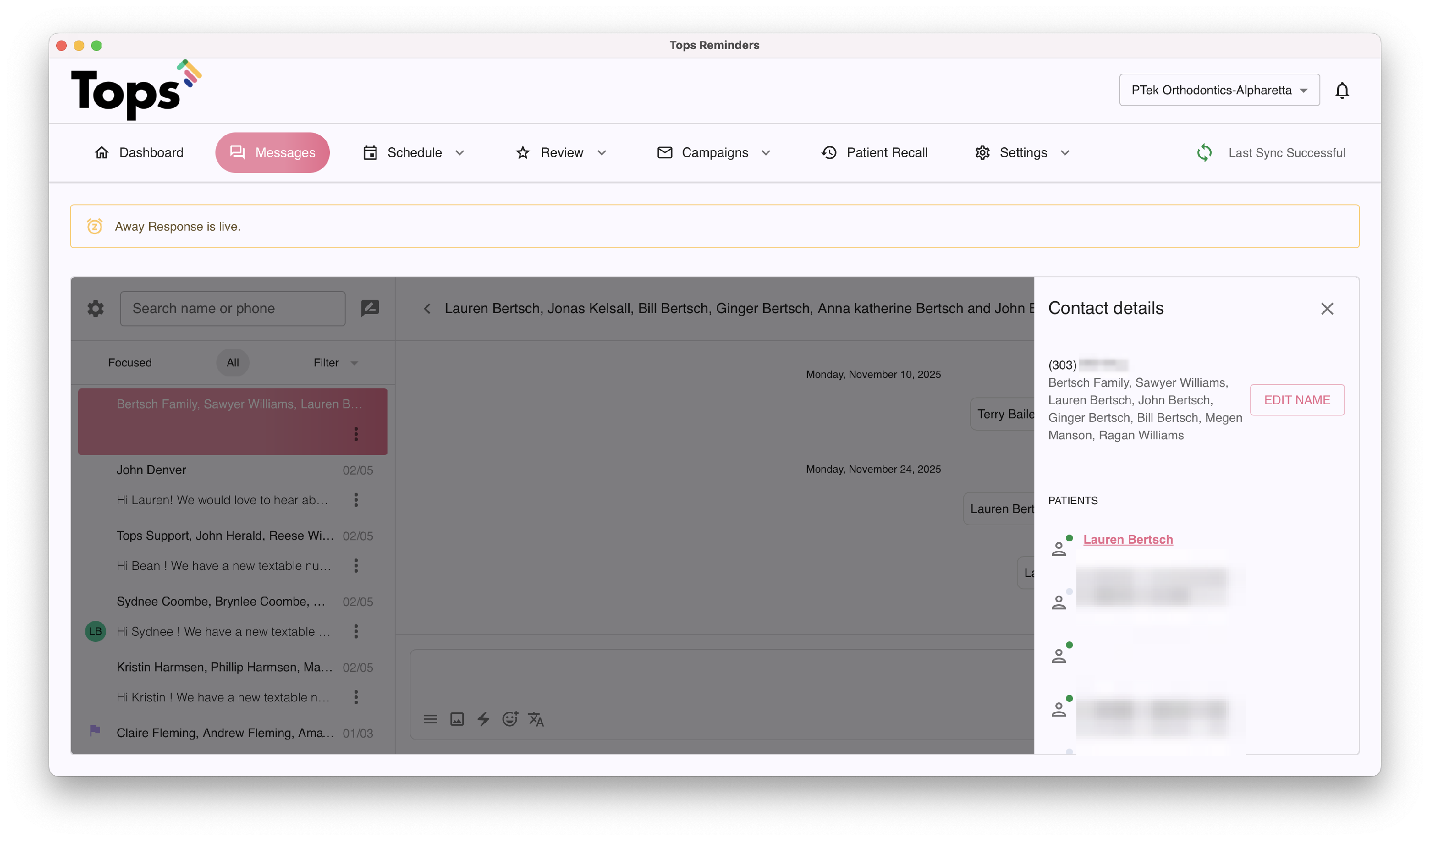Open message templates lines icon
This screenshot has height=841, width=1430.
tap(430, 719)
